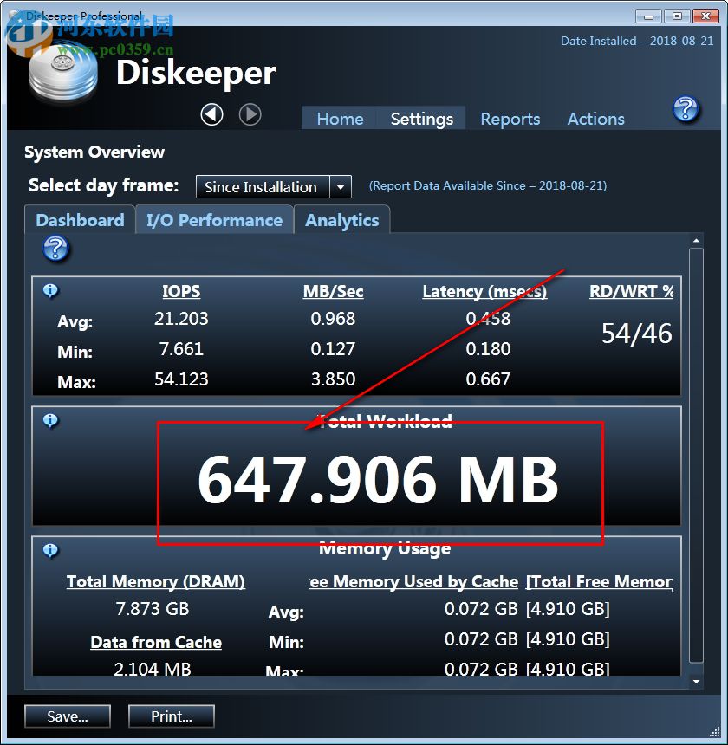728x745 pixels.
Task: Select the highlighted 647.906 MB workload value
Action: click(379, 478)
